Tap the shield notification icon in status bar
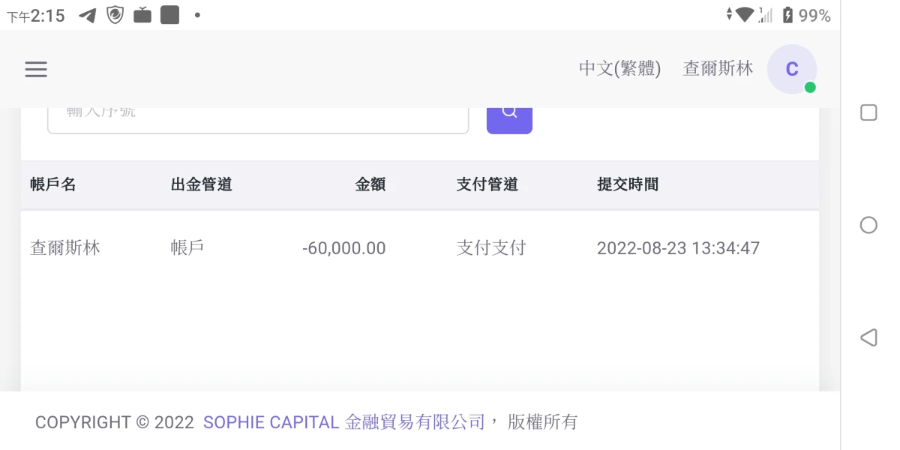The image size is (900, 450). coord(115,15)
